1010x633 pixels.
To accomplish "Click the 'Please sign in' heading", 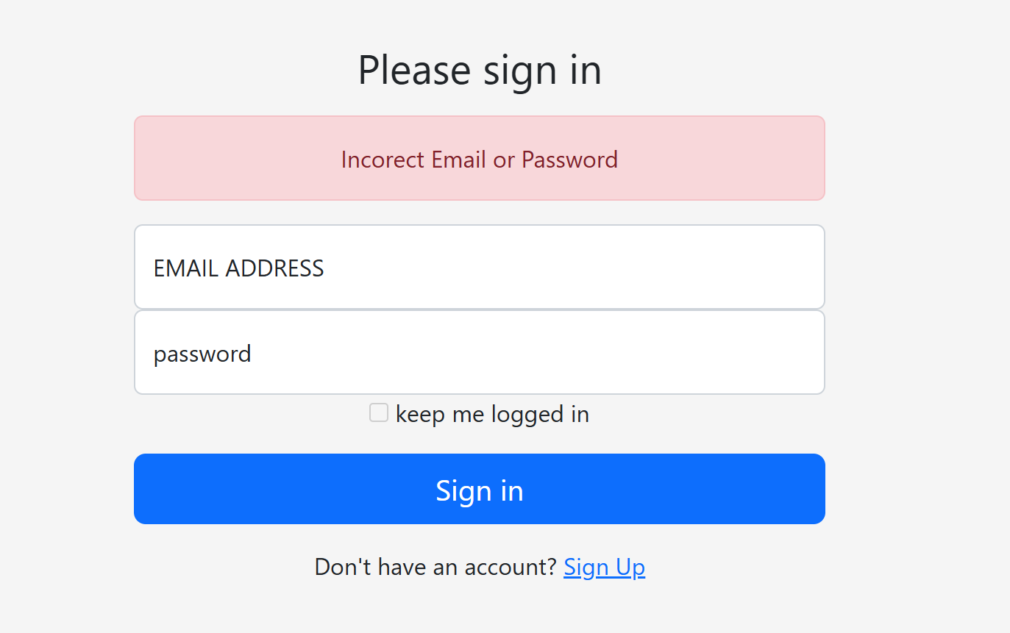I will pyautogui.click(x=480, y=71).
